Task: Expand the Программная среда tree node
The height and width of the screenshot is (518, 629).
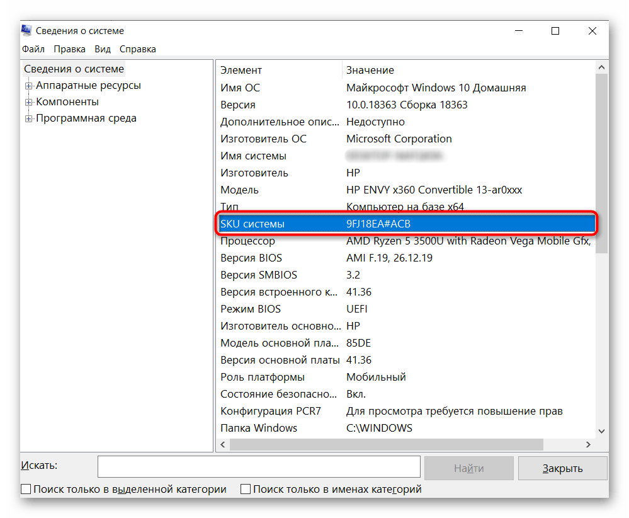Action: tap(28, 118)
